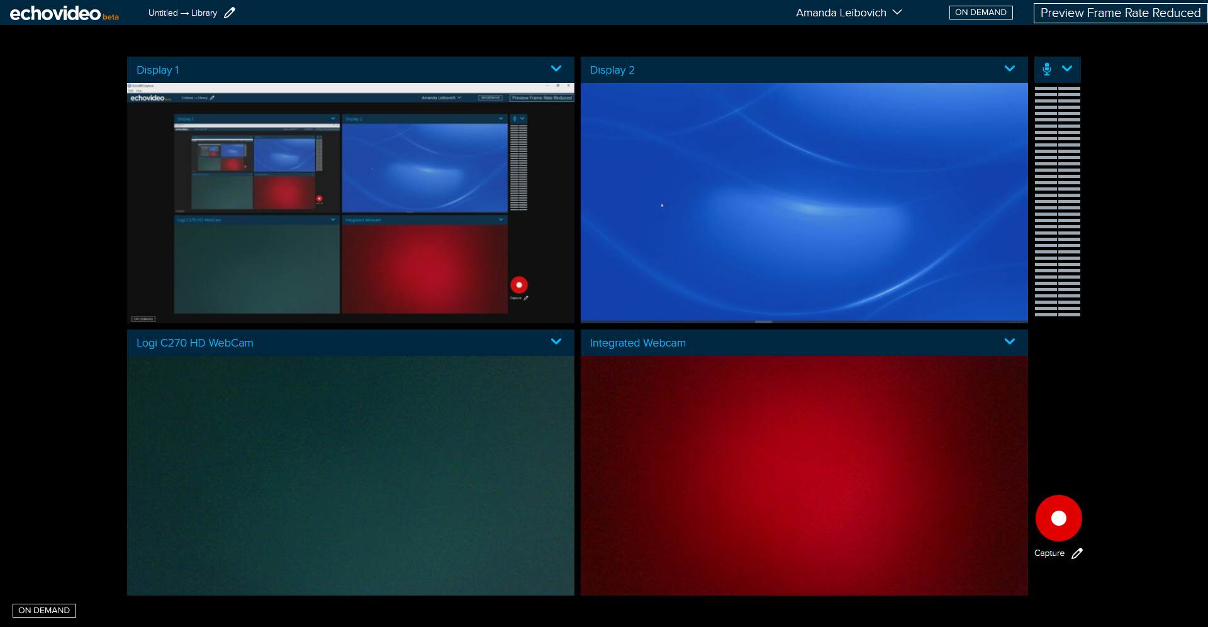The height and width of the screenshot is (627, 1208).
Task: Click the Preview Frame Rate Reduced notice
Action: coord(1120,13)
